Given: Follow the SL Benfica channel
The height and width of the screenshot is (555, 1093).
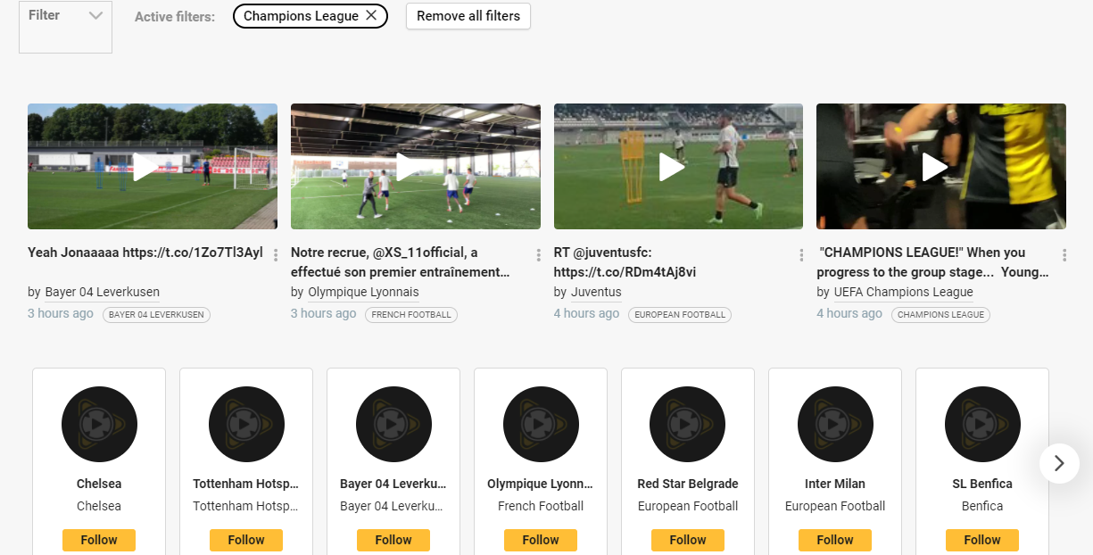Looking at the screenshot, I should click(982, 540).
